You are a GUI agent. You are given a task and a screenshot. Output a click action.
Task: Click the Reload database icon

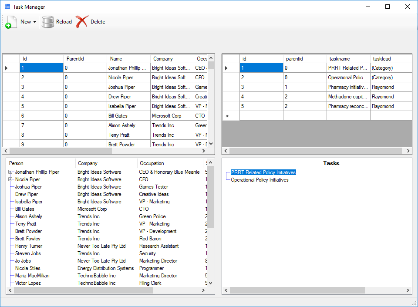click(48, 22)
